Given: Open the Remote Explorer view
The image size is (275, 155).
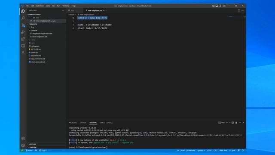Looking at the screenshot, I should point(23,46).
